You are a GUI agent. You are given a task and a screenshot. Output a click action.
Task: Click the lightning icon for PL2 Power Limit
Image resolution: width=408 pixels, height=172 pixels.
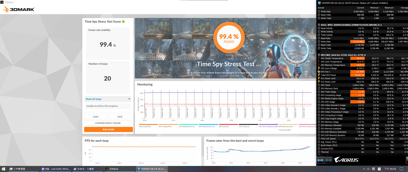coord(319,82)
